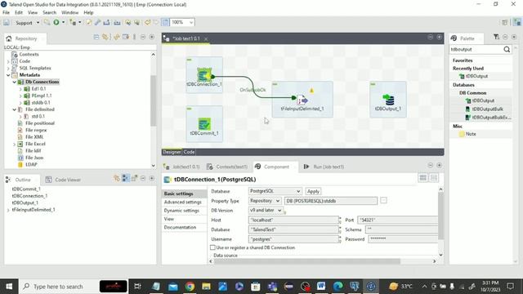The width and height of the screenshot is (523, 294).
Task: Click the warning icon on tFileInputDelimited_1
Action: pyautogui.click(x=311, y=91)
